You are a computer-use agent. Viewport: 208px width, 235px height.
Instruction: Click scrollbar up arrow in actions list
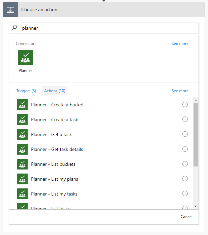tap(196, 100)
